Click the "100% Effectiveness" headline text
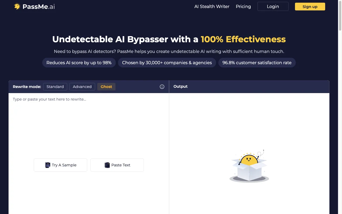 pos(243,39)
